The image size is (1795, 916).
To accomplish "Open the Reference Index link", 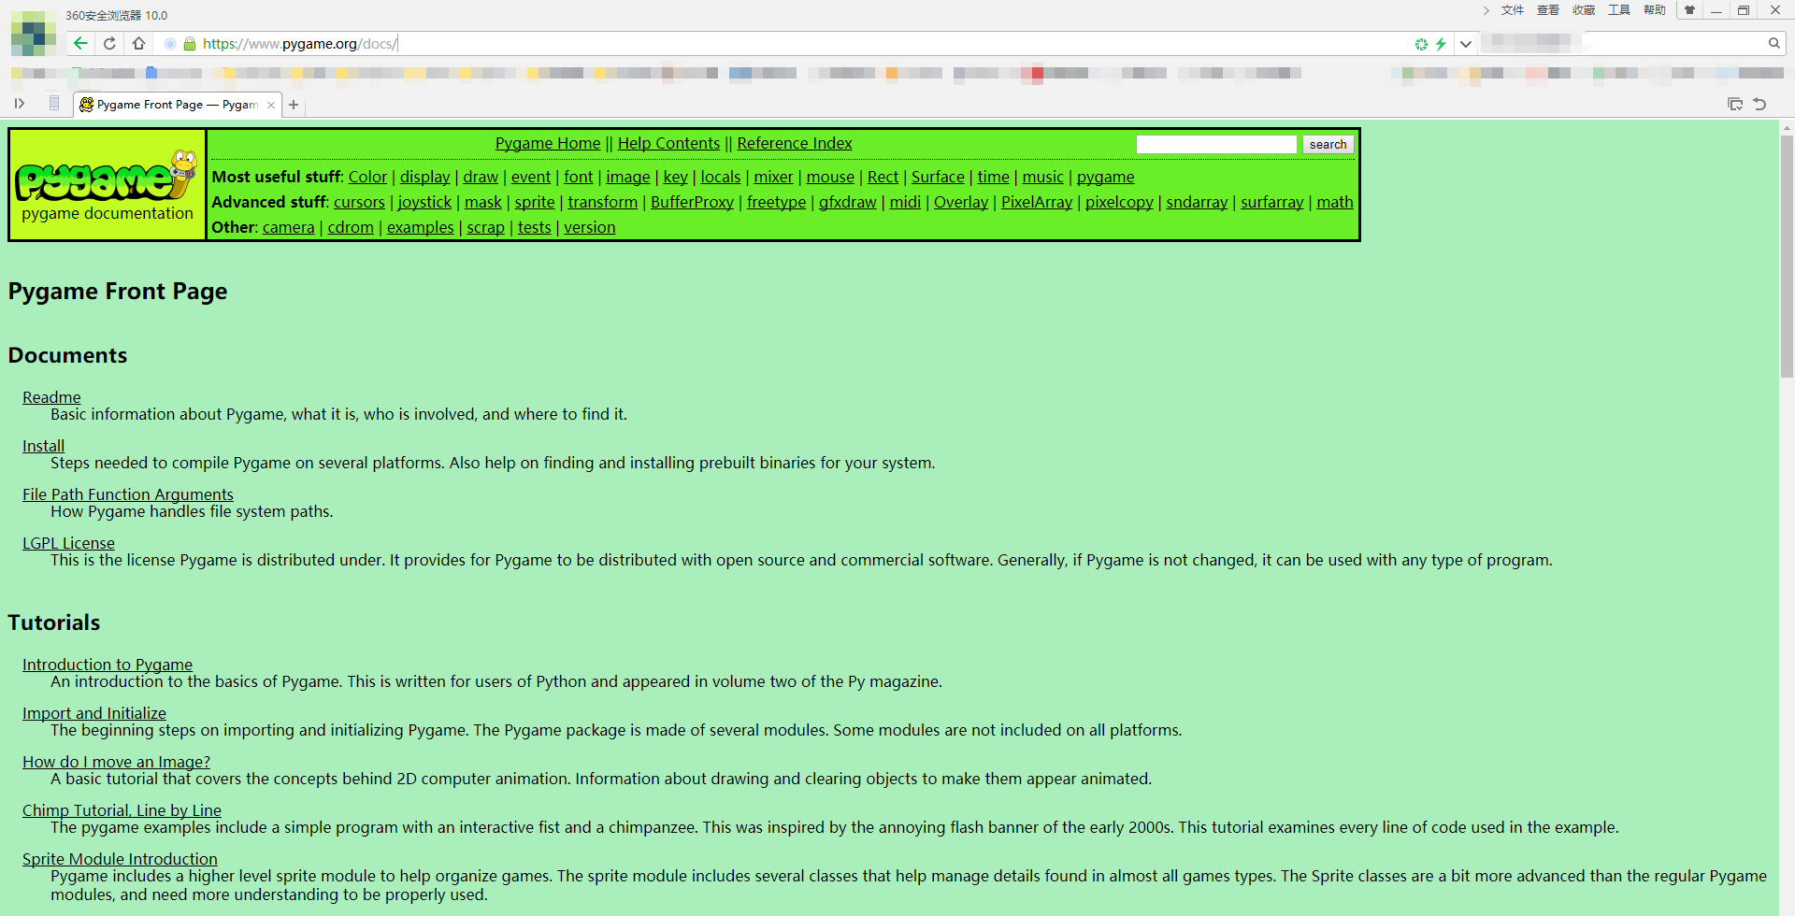I will coord(795,143).
